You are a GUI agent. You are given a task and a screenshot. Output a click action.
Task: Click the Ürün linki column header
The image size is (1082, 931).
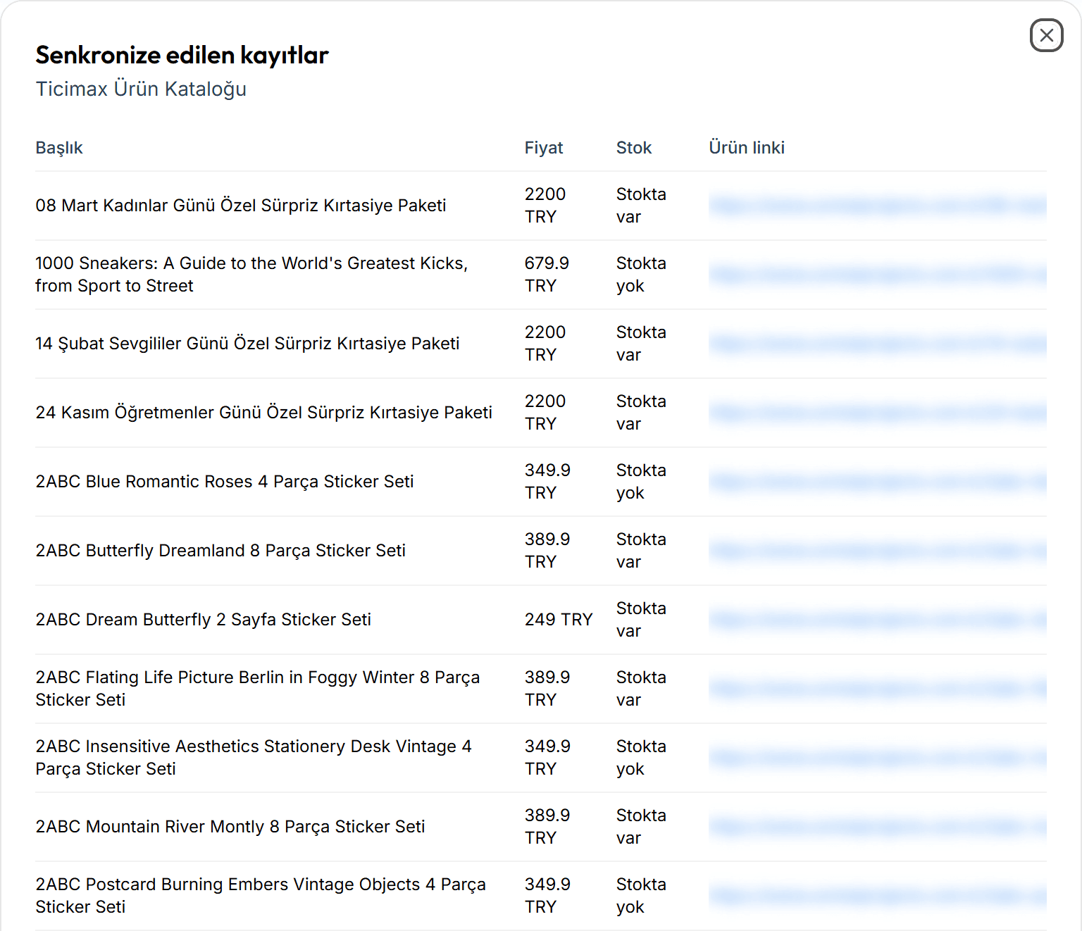(747, 148)
